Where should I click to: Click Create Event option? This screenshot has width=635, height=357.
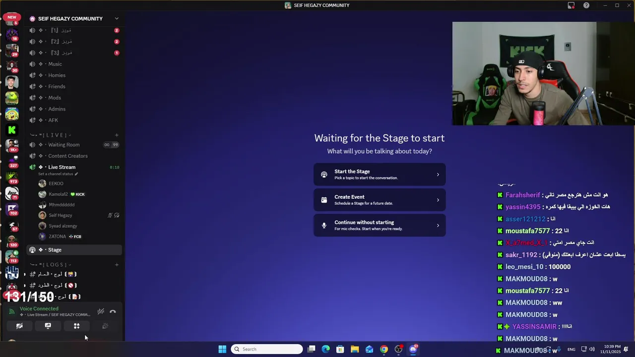click(380, 200)
